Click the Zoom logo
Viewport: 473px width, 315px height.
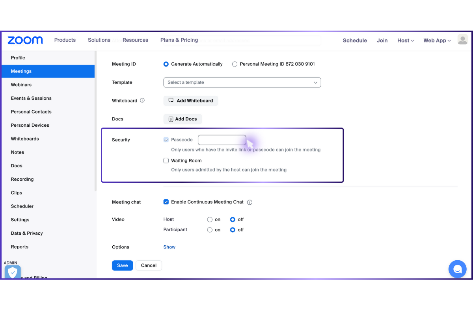[x=25, y=40]
